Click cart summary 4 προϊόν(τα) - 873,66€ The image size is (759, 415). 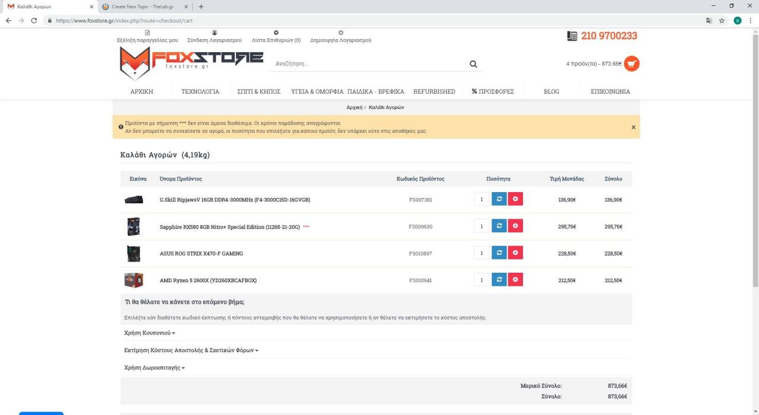tap(594, 63)
